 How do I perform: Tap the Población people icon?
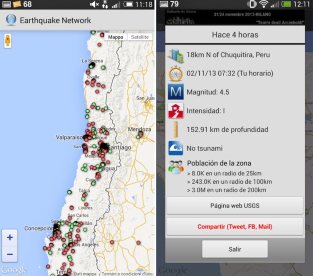click(175, 167)
